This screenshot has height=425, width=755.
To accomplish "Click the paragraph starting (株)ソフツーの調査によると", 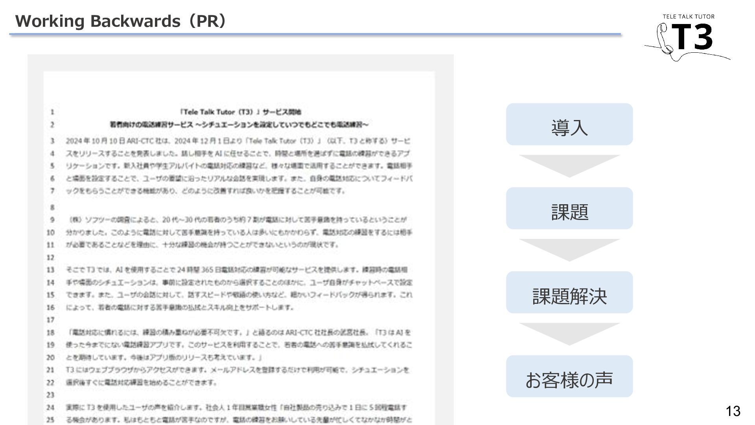I will [x=239, y=232].
